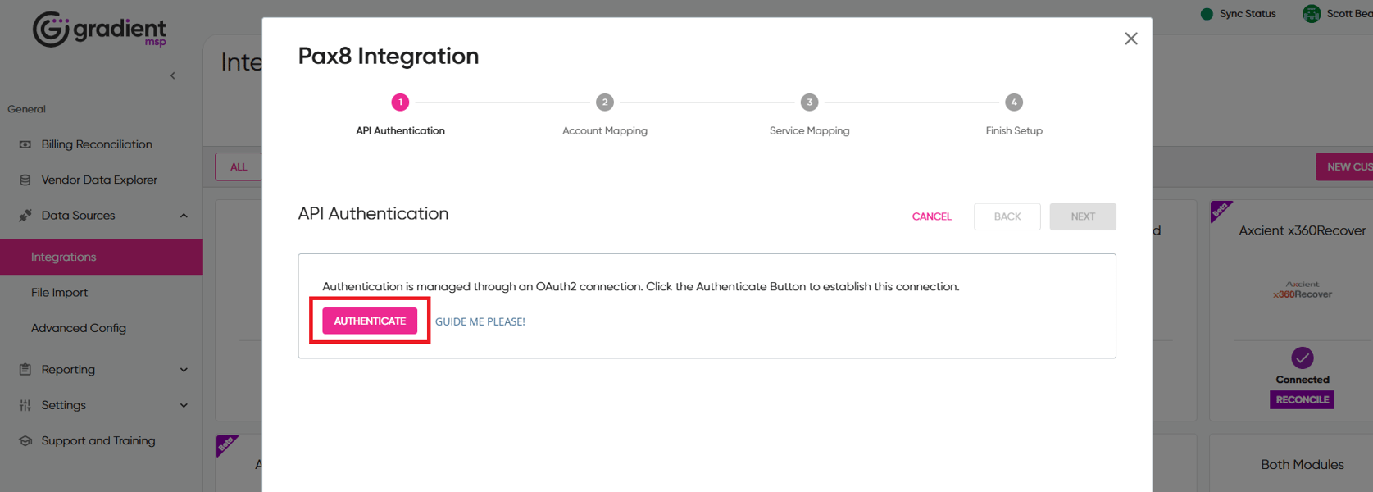Image resolution: width=1373 pixels, height=492 pixels.
Task: Select step 2 Account Mapping circle
Action: [604, 102]
